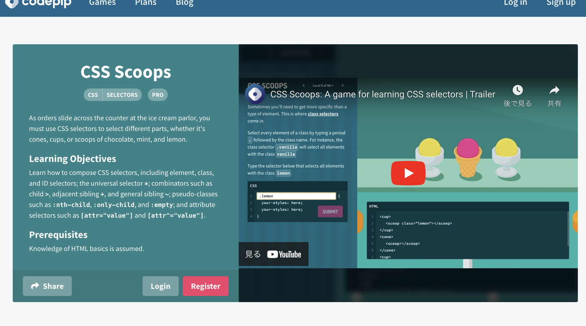Click the 'Prerequisites' heading
The image size is (586, 326).
58,235
